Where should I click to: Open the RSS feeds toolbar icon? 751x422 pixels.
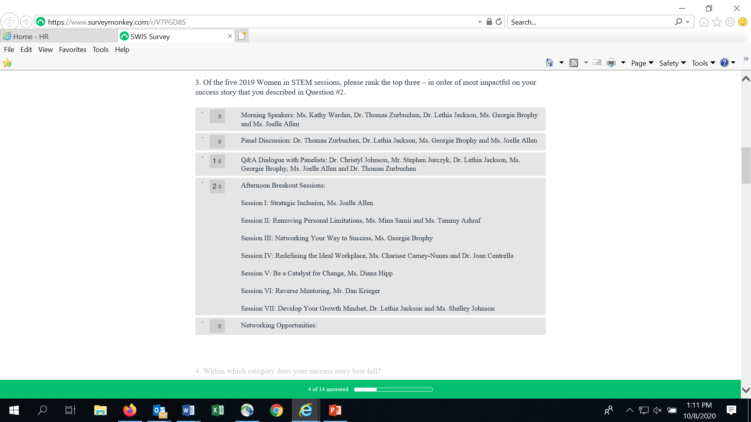(574, 63)
